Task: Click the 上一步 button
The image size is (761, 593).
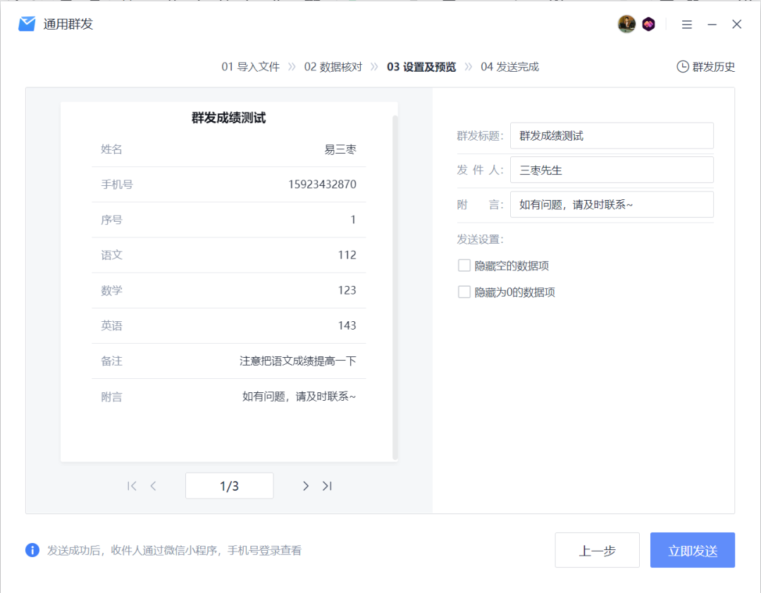Action: pyautogui.click(x=597, y=550)
